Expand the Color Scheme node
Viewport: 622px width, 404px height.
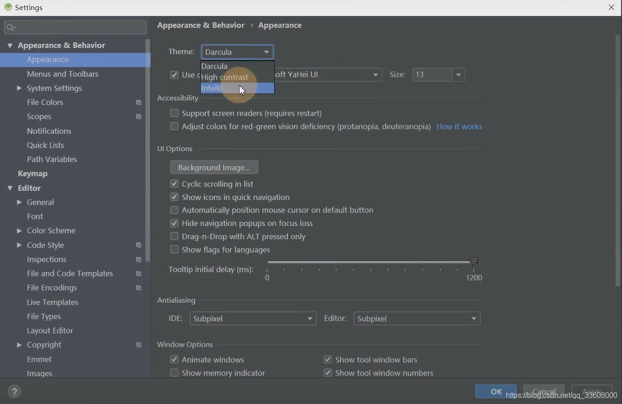pos(19,231)
